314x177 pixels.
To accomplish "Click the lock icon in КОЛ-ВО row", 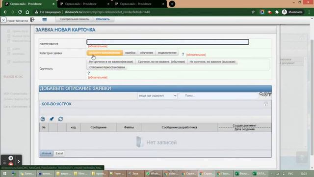I will click(266, 104).
